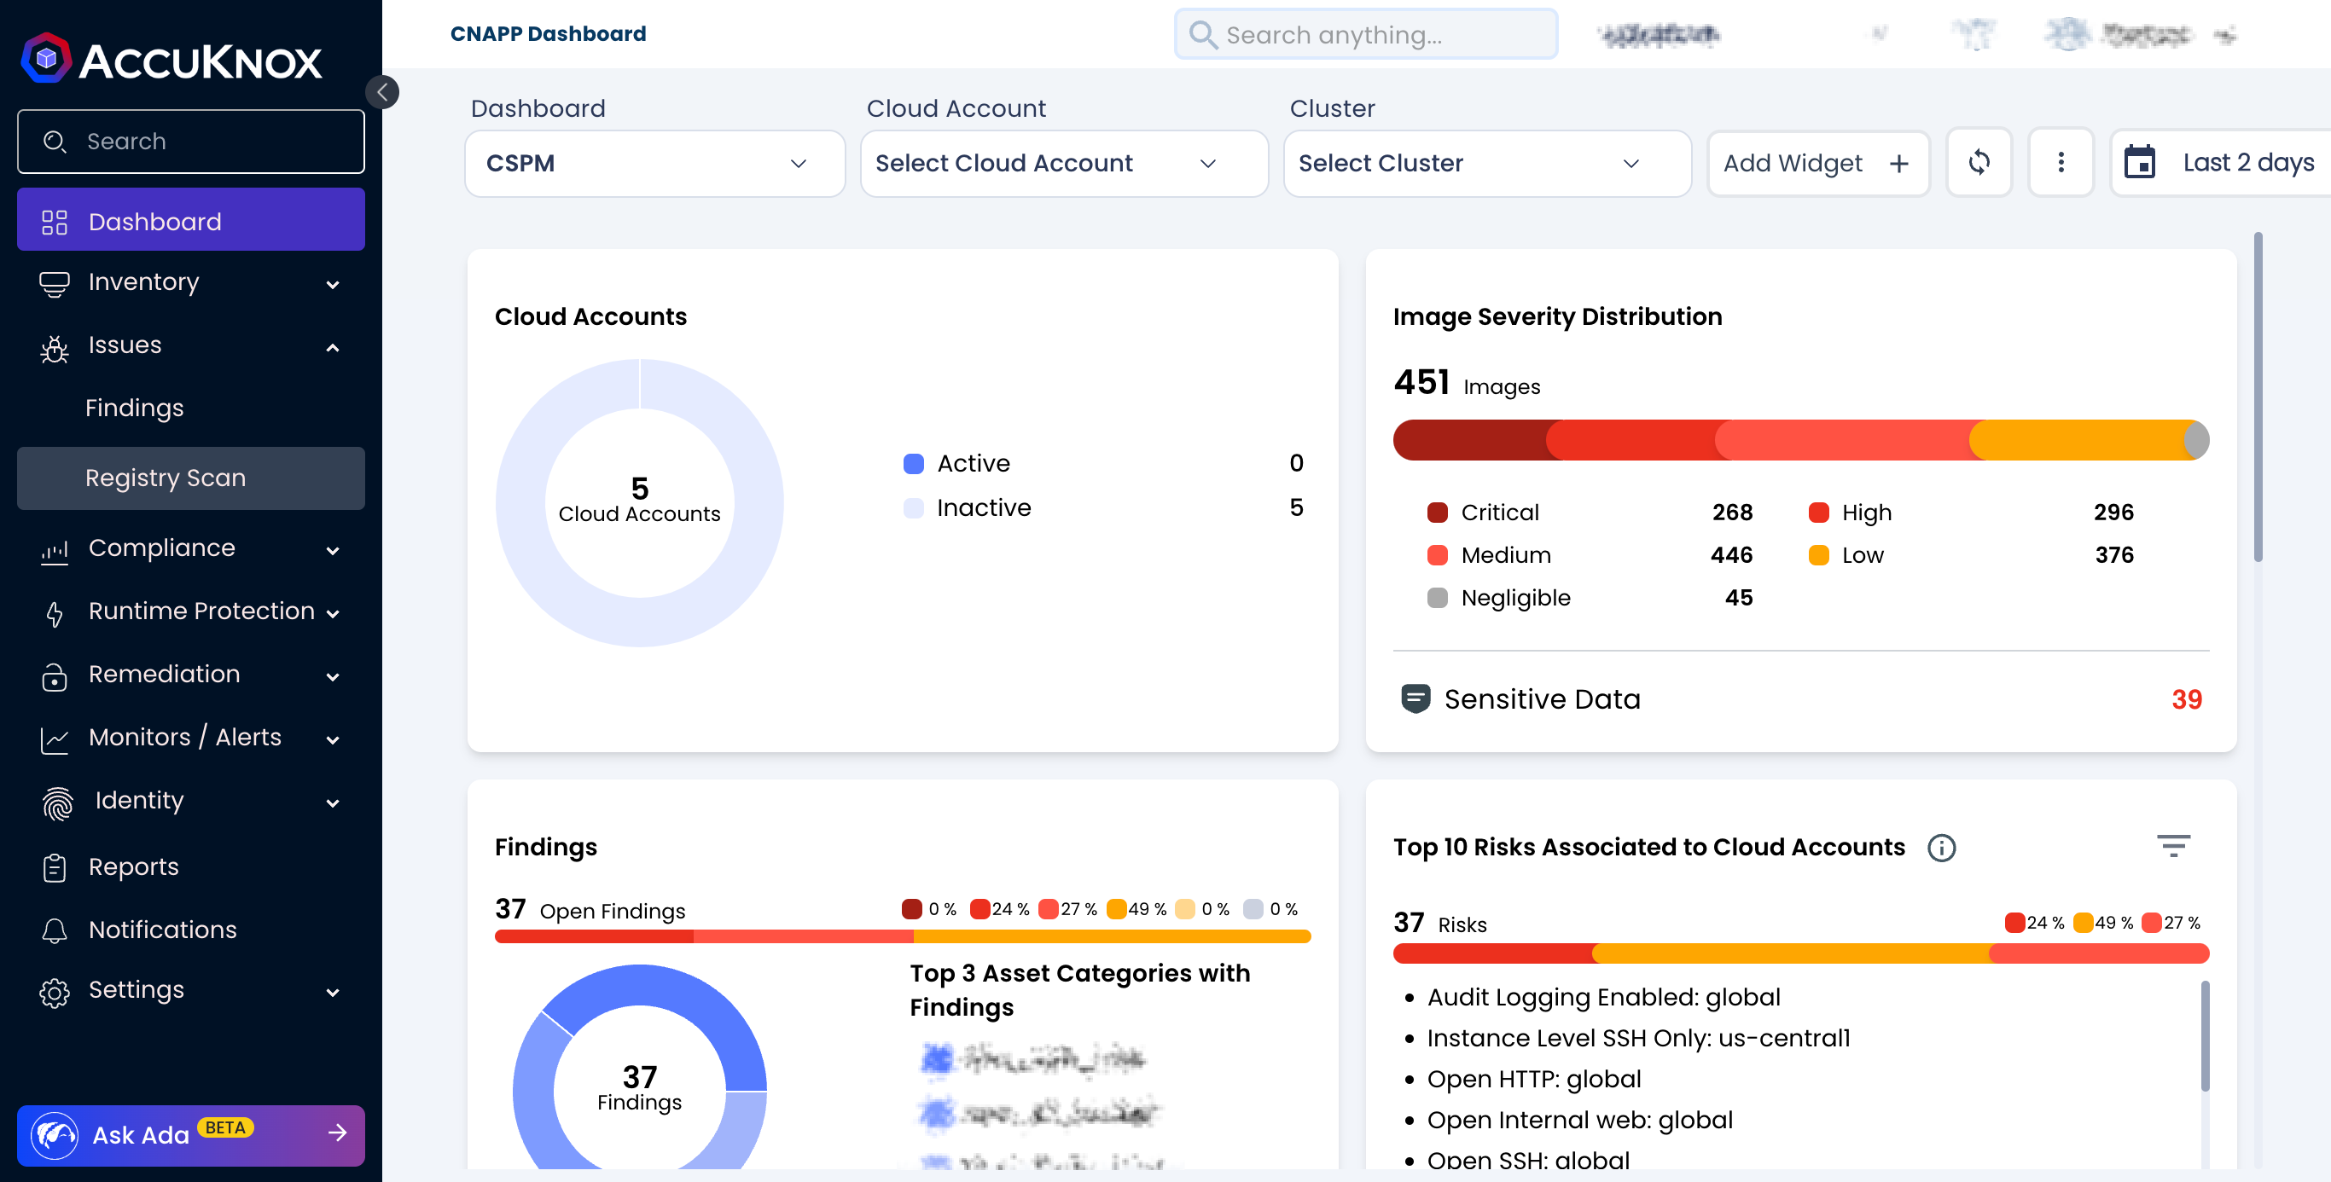The image size is (2331, 1182).
Task: Click the Last 2 days date button
Action: click(x=2222, y=163)
